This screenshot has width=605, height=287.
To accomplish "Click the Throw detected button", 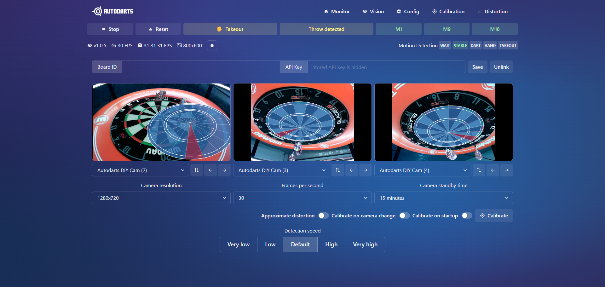I will coord(326,29).
